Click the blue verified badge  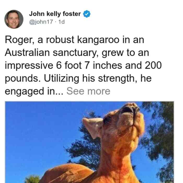click(87, 14)
